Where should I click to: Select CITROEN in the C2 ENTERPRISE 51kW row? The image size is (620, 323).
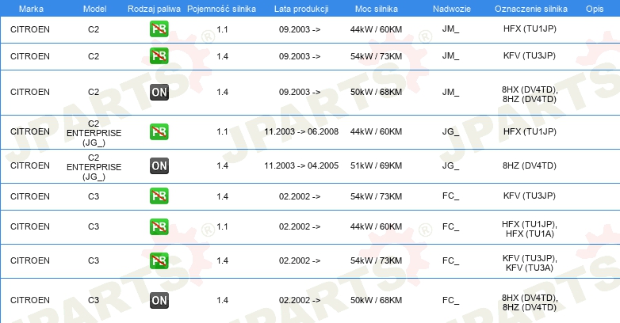click(x=30, y=165)
